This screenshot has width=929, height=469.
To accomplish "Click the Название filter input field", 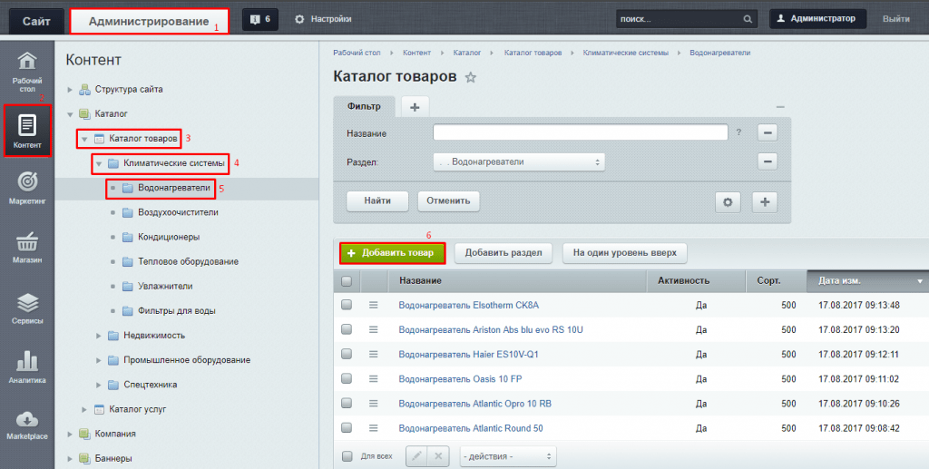I will point(581,133).
